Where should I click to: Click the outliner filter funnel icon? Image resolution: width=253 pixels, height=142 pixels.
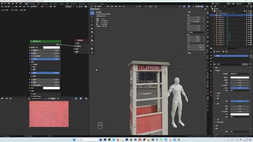click(247, 6)
